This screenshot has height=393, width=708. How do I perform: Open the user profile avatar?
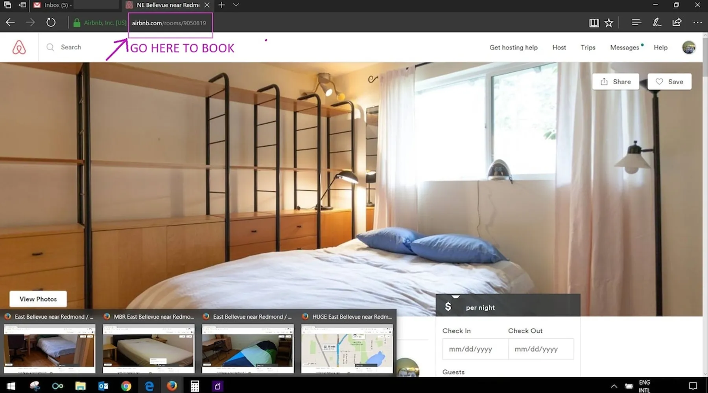(688, 48)
